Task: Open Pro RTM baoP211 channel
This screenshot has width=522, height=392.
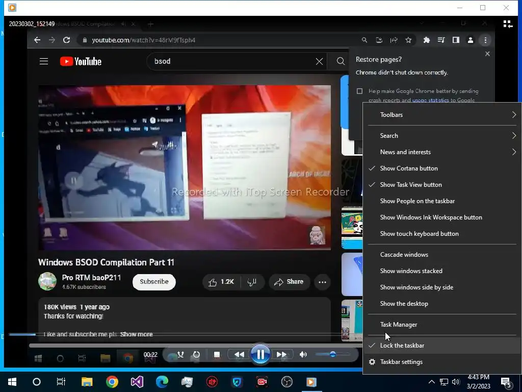Action: 92,278
